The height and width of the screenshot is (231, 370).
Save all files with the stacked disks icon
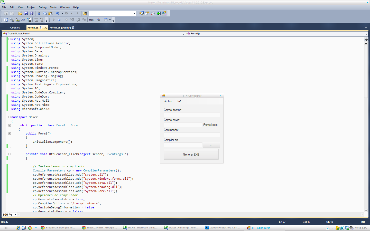32,13
